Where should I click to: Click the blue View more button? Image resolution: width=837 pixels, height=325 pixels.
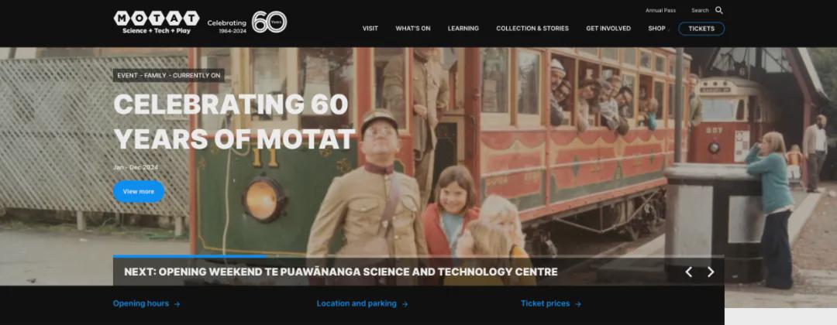(x=138, y=192)
